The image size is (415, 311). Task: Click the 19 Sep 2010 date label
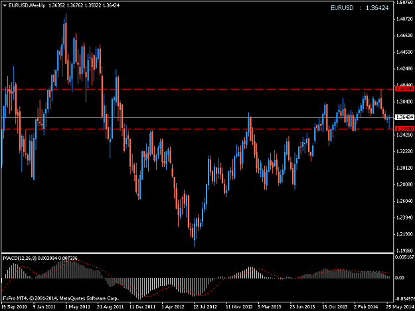pyautogui.click(x=15, y=307)
